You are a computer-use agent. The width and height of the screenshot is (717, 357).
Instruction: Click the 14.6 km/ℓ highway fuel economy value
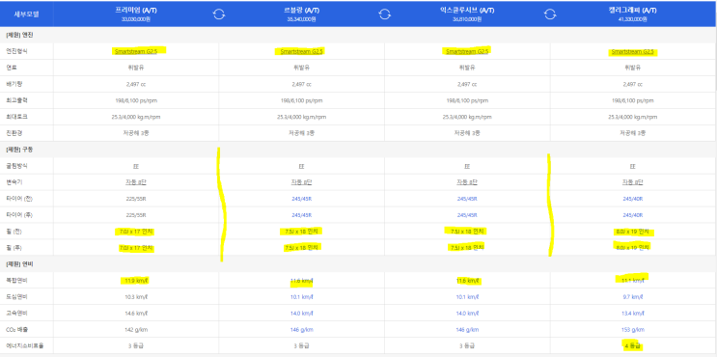(136, 314)
